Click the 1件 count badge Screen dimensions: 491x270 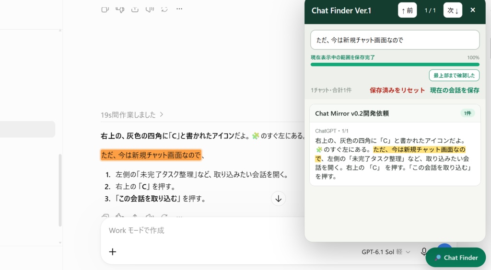pyautogui.click(x=468, y=113)
